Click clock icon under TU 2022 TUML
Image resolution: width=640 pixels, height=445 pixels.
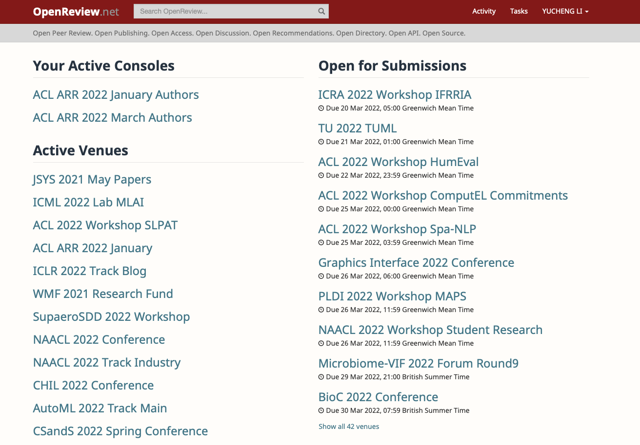point(321,142)
